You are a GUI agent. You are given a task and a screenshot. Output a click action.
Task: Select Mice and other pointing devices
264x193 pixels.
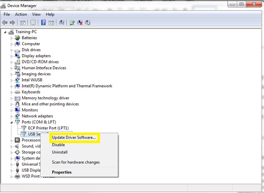[50, 104]
